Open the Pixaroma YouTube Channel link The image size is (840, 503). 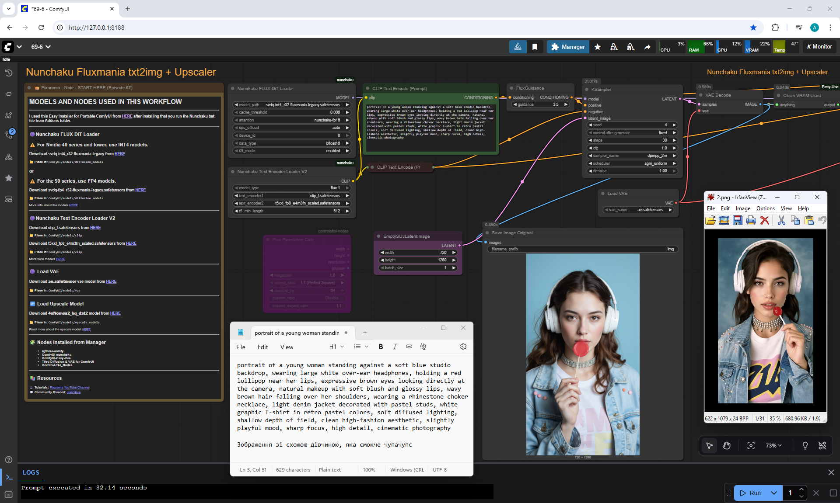pyautogui.click(x=69, y=388)
